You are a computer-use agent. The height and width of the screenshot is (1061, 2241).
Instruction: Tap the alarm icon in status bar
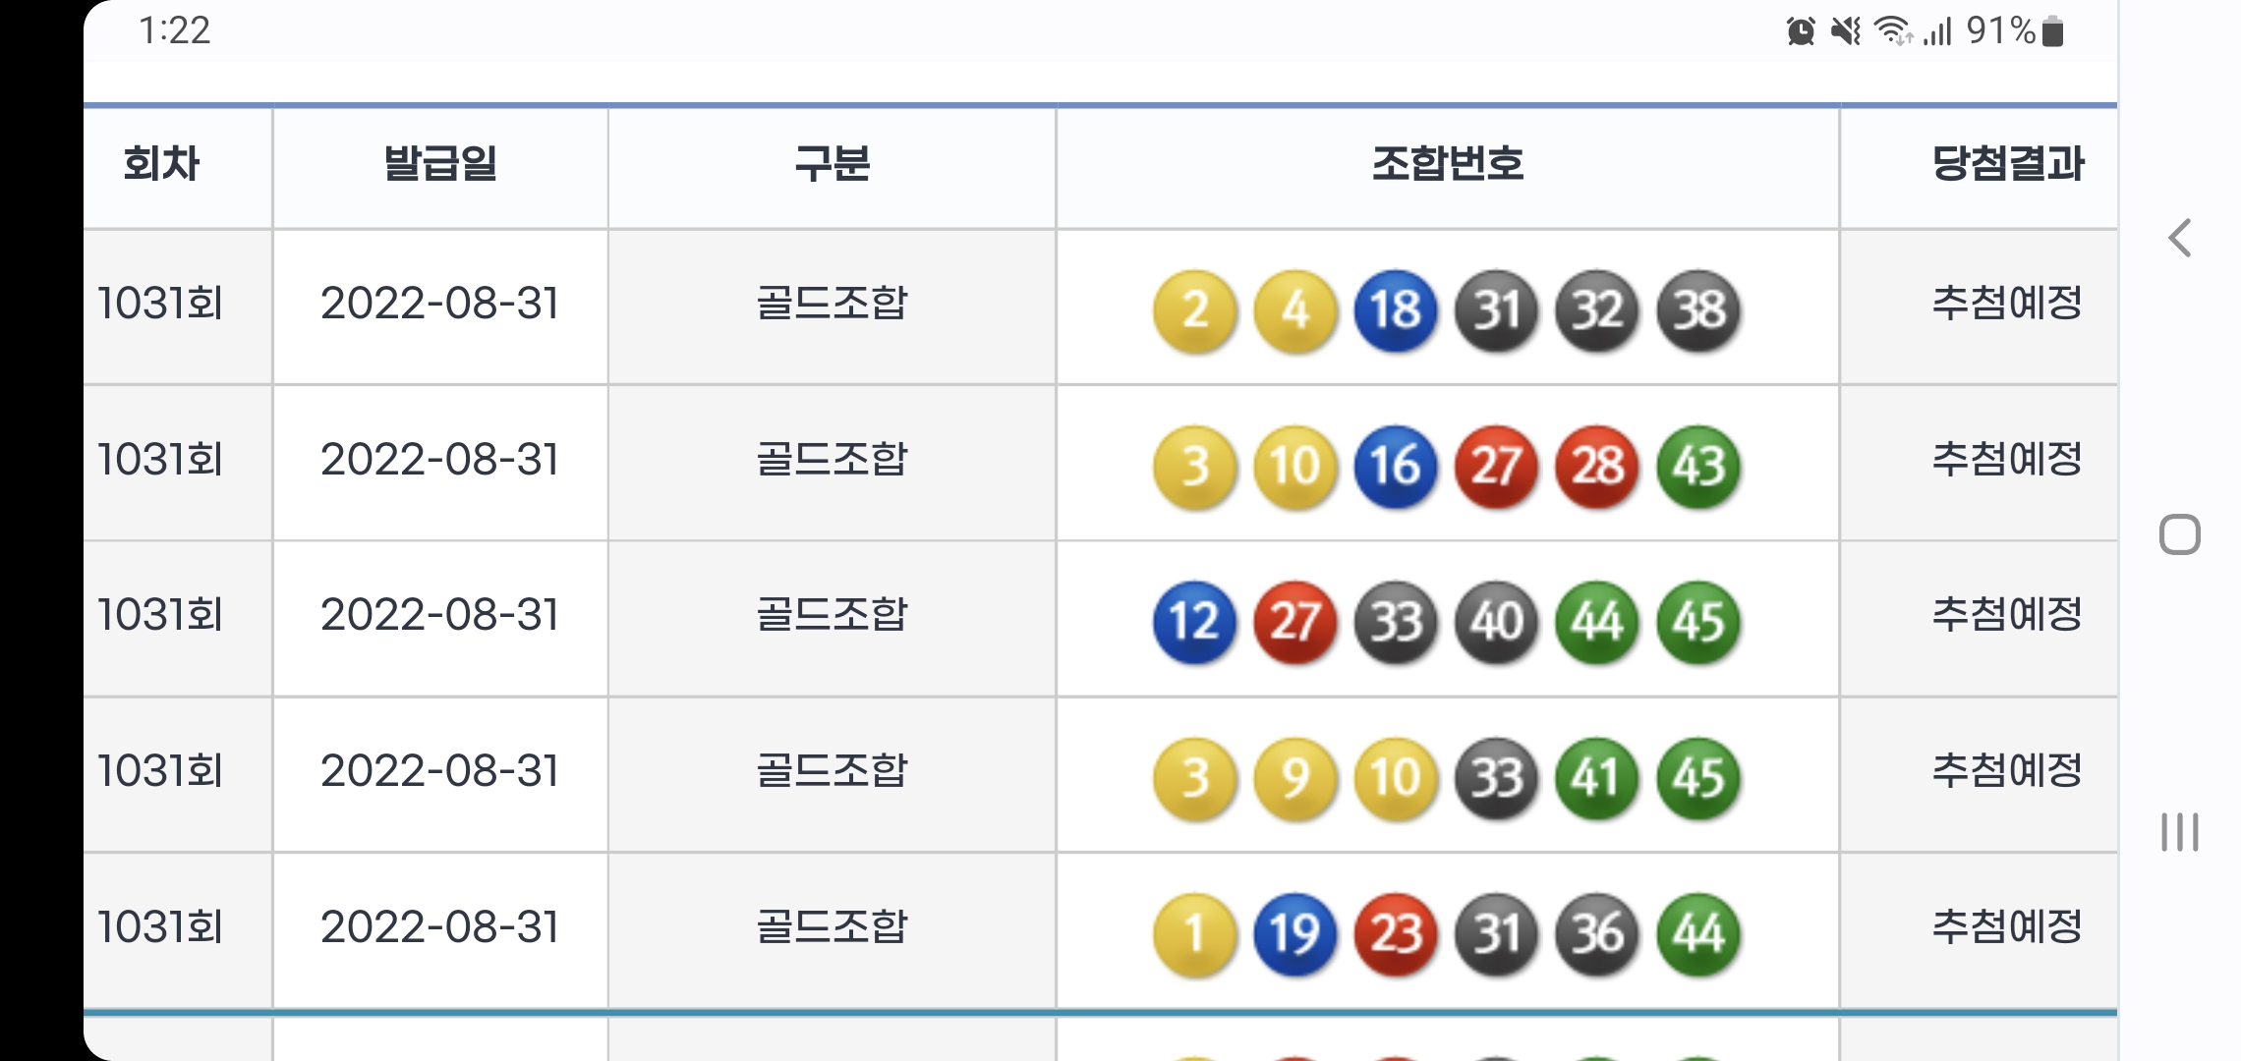coord(1800,31)
